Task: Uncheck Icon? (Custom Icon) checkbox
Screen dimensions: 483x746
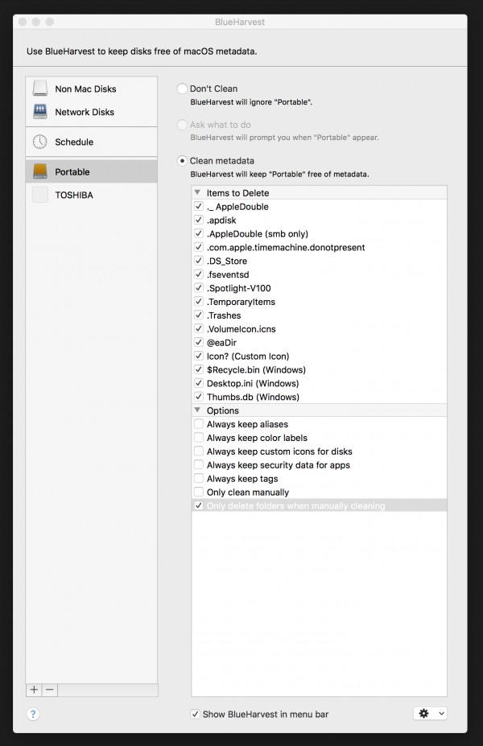Action: pos(199,356)
